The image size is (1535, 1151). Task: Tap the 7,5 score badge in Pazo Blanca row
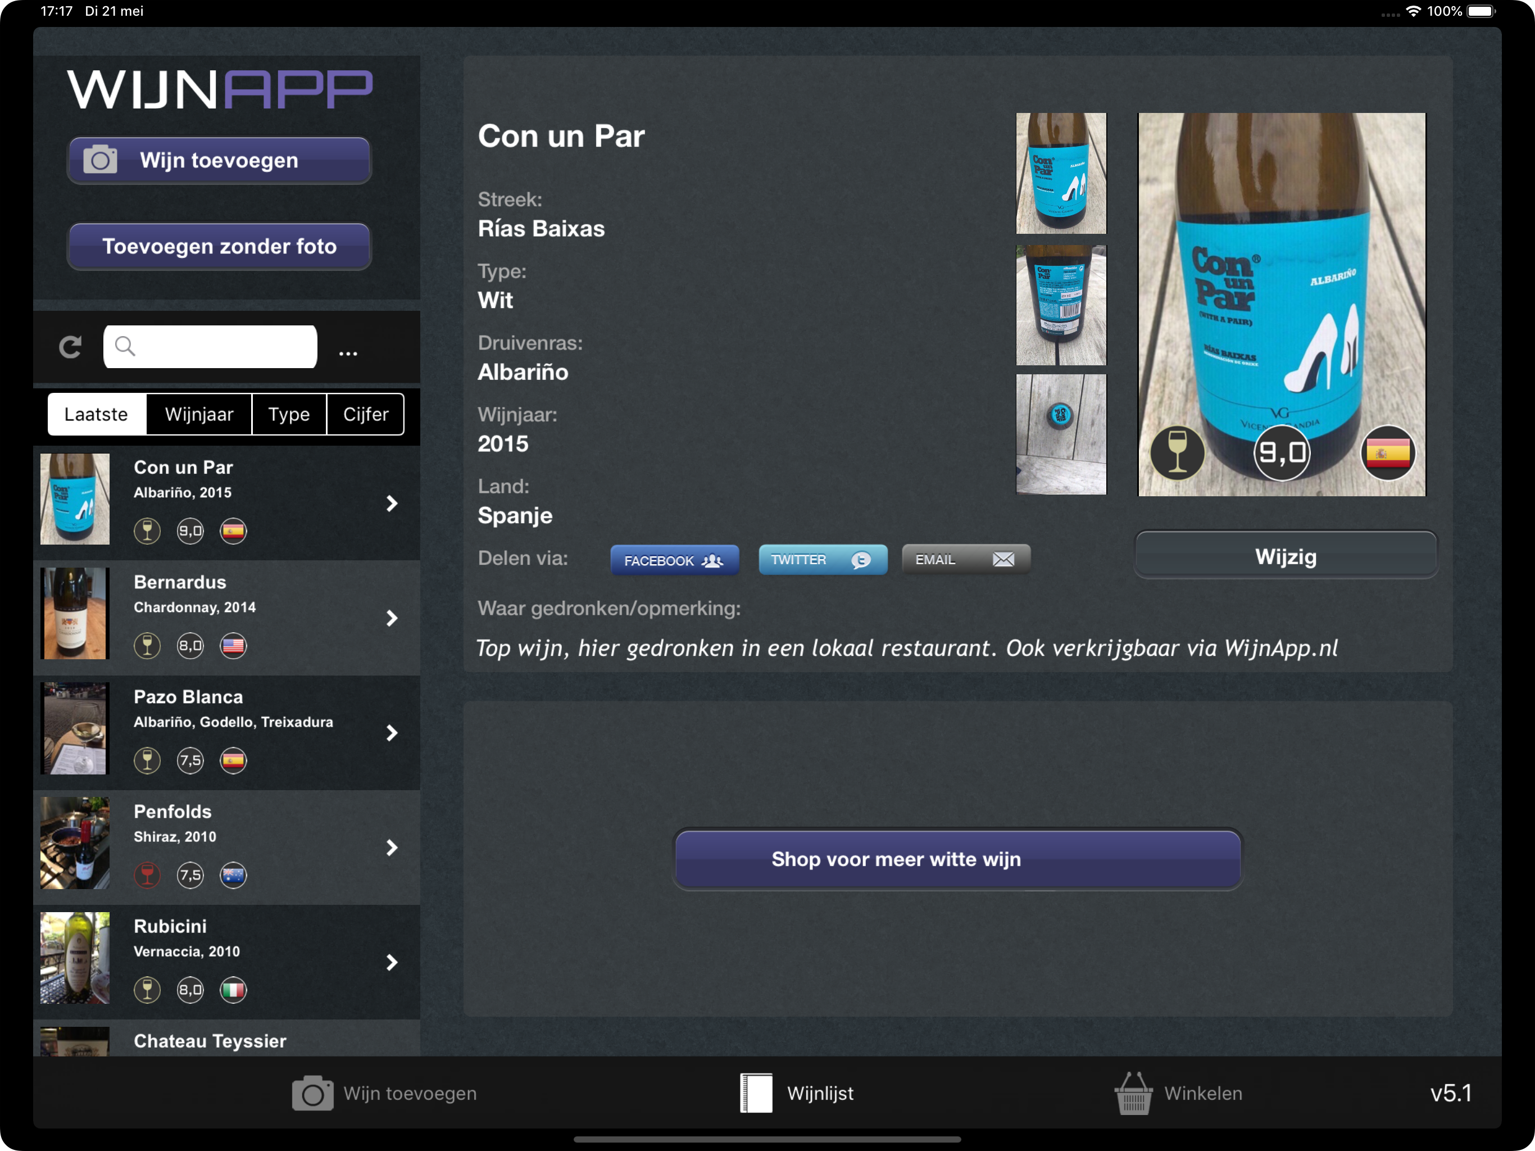click(x=190, y=760)
